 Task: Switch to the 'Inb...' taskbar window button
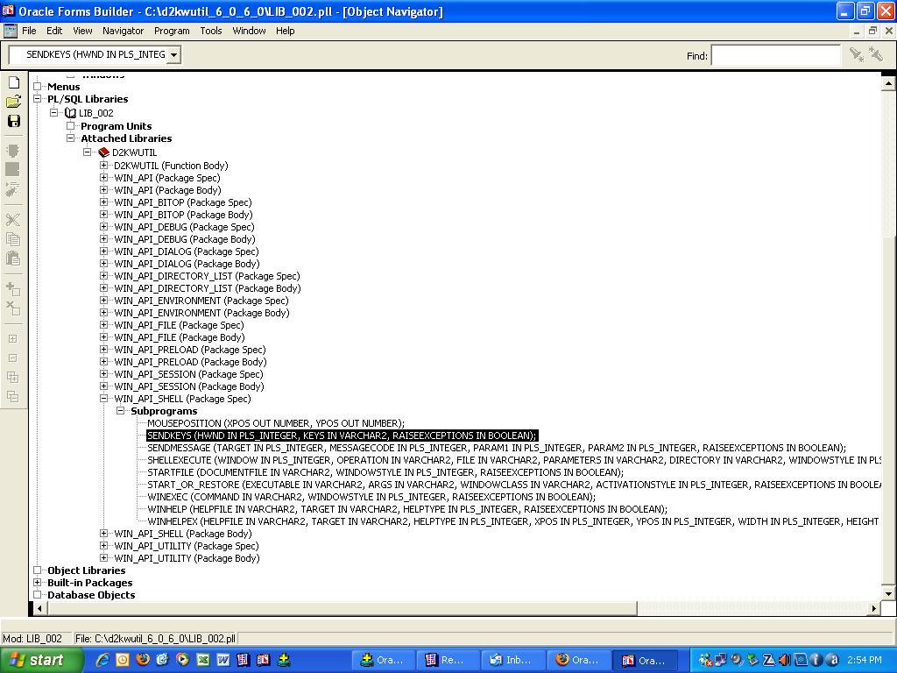[x=512, y=660]
